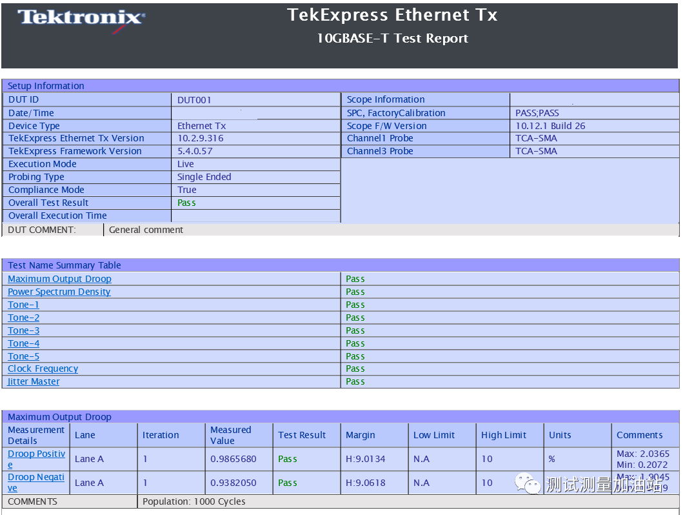The image size is (685, 515).
Task: Select the Channel3 Probe TCA-SMA value
Action: pyautogui.click(x=536, y=151)
